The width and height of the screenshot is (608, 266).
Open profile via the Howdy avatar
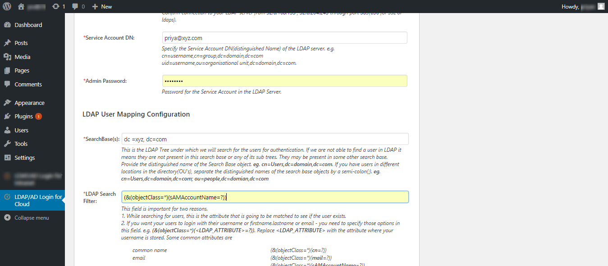(601, 6)
